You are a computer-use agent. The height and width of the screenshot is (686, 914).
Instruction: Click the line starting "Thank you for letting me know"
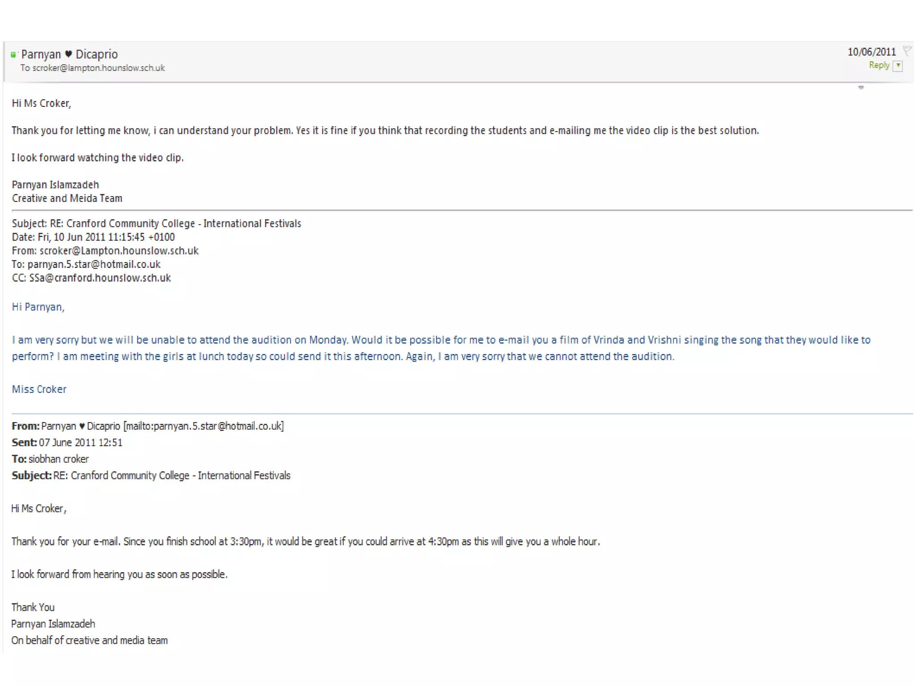click(385, 130)
